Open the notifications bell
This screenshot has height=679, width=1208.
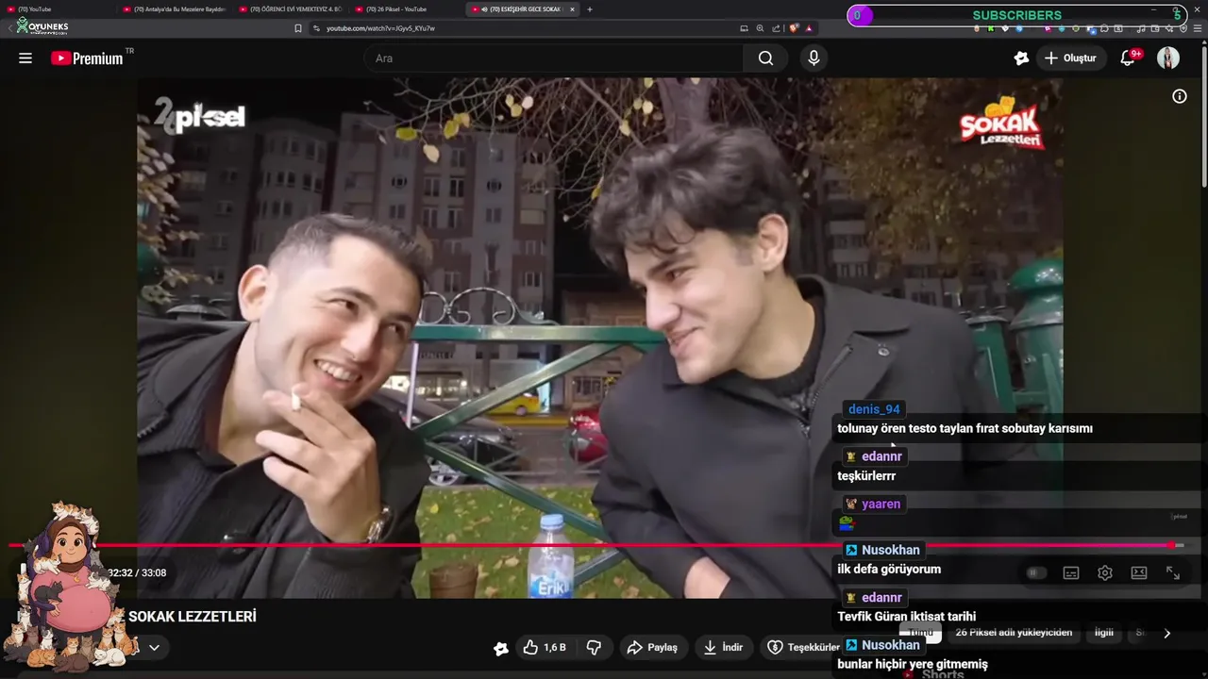[1128, 58]
